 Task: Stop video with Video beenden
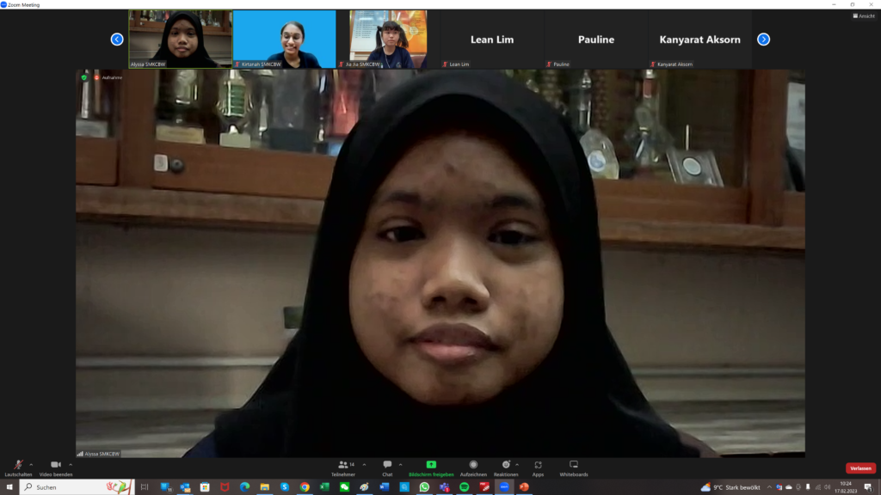pos(55,465)
